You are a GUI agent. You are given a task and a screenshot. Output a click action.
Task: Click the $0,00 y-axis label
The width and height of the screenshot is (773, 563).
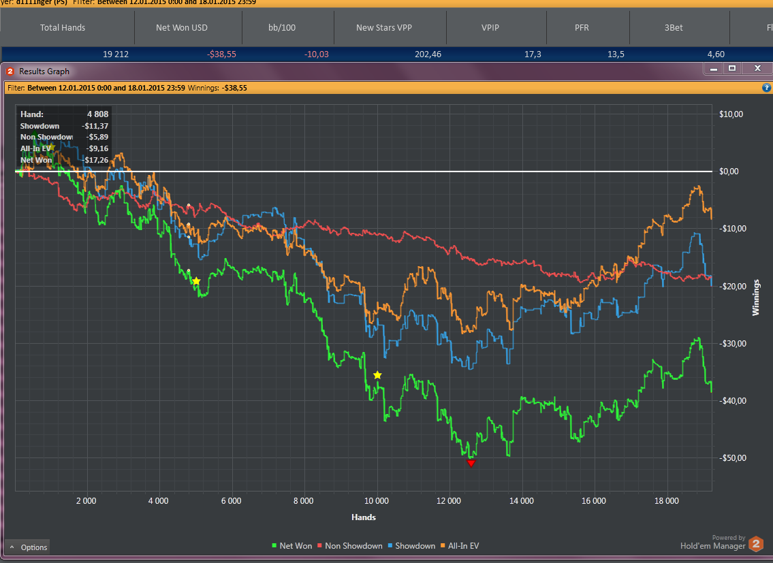[729, 172]
